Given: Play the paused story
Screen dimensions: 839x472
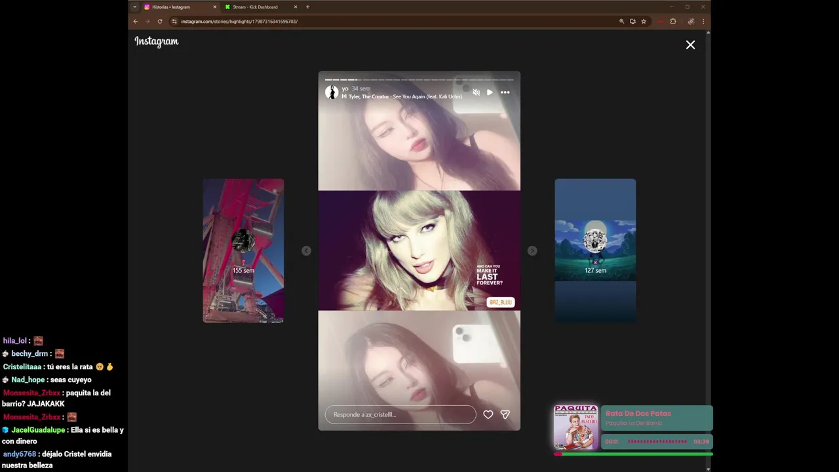Looking at the screenshot, I should point(490,92).
